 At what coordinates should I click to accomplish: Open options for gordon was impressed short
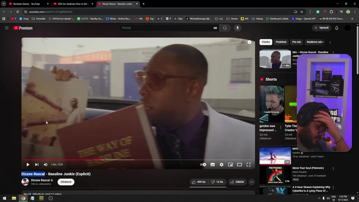281,128
